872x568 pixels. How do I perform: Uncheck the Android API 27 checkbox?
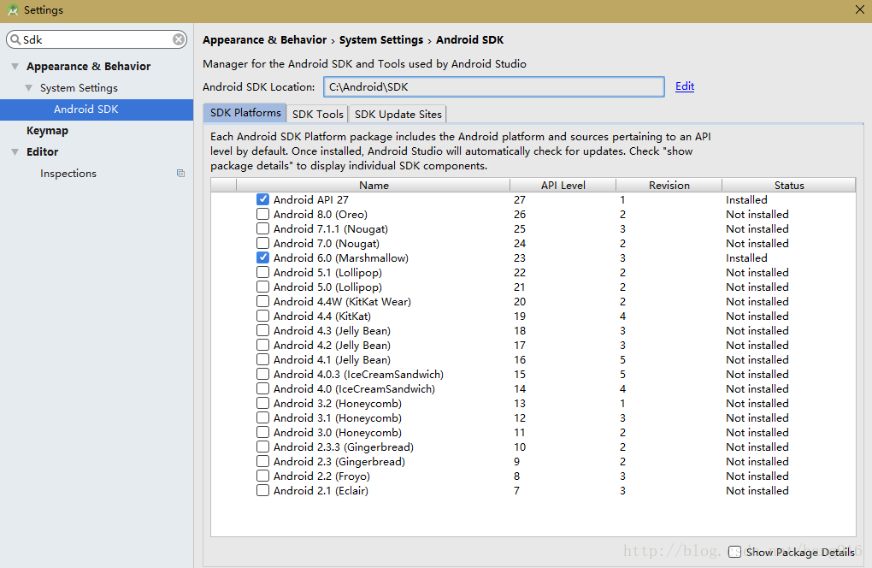click(262, 199)
